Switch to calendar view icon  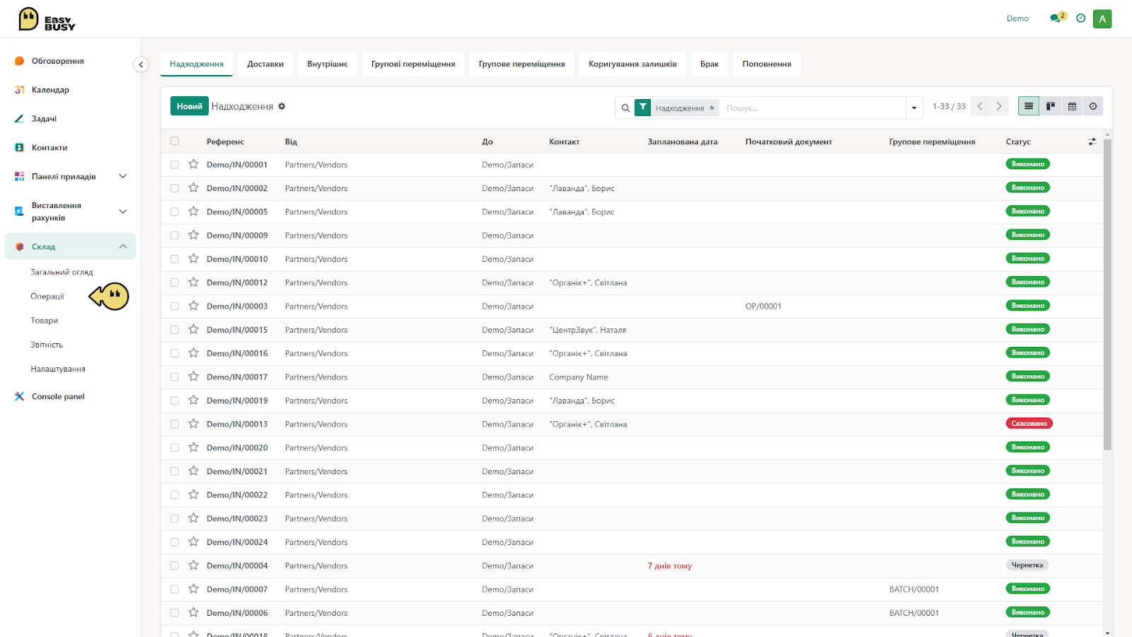click(1072, 106)
